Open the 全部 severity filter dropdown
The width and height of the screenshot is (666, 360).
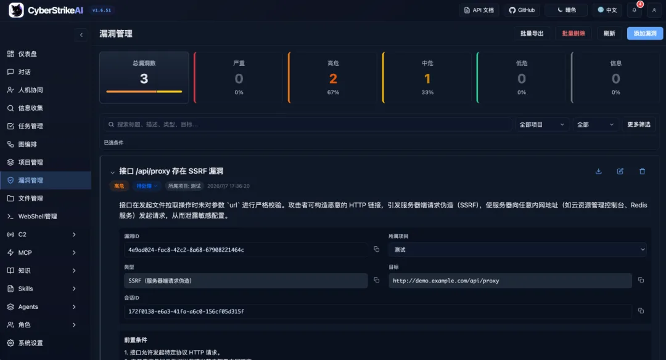[595, 124]
